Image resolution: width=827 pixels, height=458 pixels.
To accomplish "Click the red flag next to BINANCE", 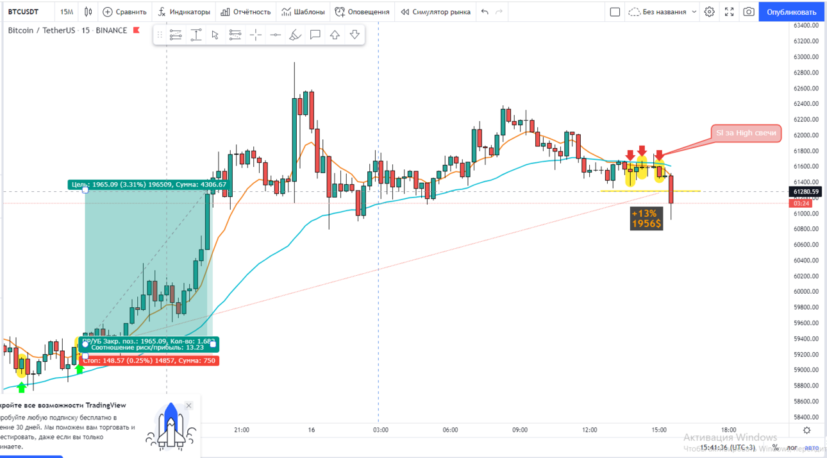I will pos(136,30).
